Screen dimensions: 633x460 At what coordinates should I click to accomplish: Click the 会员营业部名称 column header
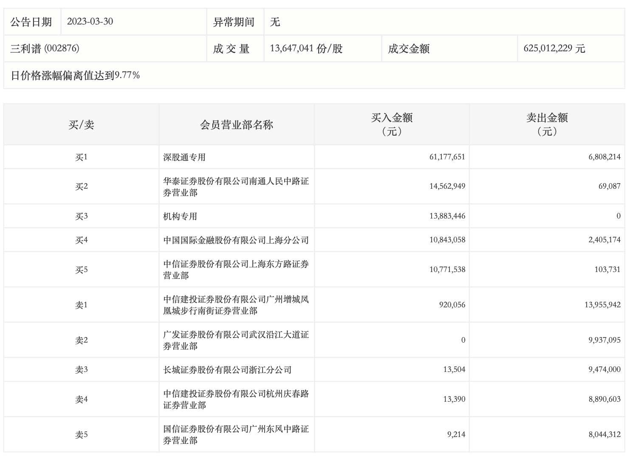coord(236,125)
